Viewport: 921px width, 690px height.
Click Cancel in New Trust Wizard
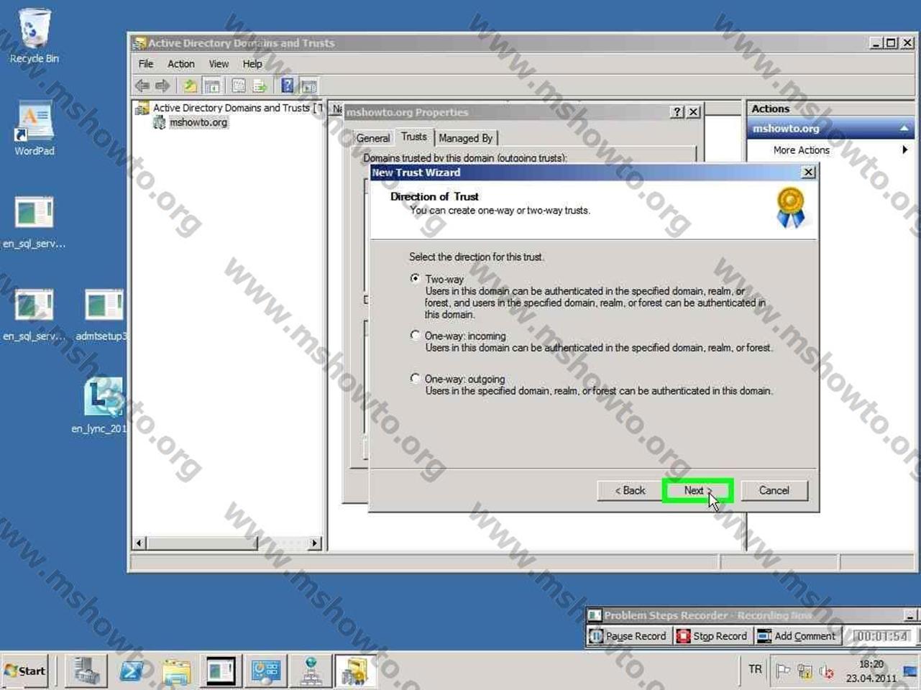774,490
